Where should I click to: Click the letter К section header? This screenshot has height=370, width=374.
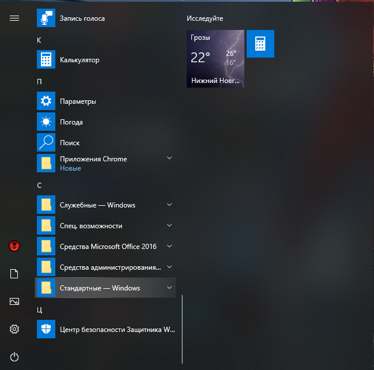(x=39, y=40)
